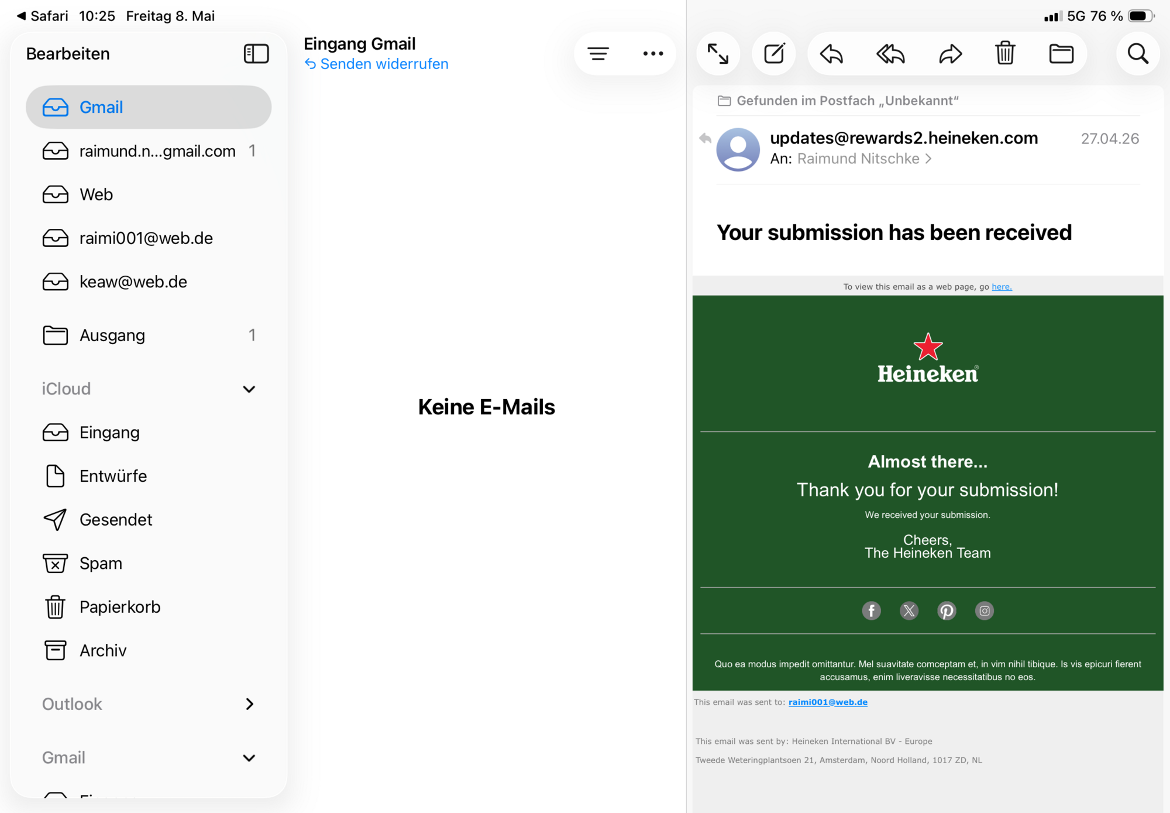Open the Papierkorb mailbox
This screenshot has height=813, width=1170.
[149, 607]
